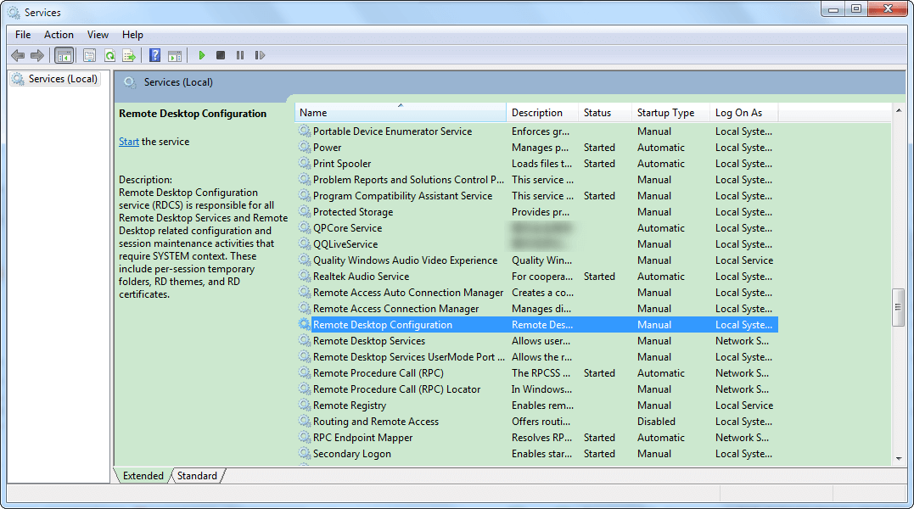Toggle the Show/Hide Console Tree icon
This screenshot has height=509, width=914.
(x=64, y=55)
